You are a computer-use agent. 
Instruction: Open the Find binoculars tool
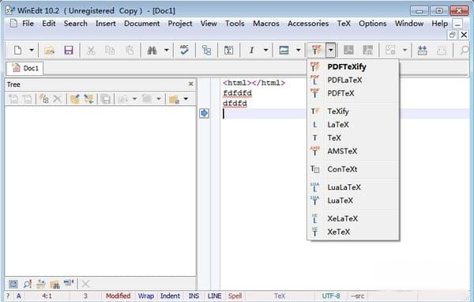point(152,50)
